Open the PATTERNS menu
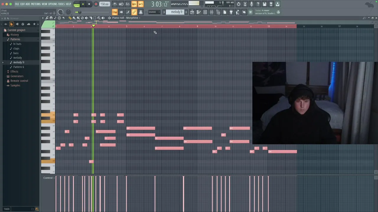Viewport: 378px width, 212px height. pyautogui.click(x=36, y=4)
